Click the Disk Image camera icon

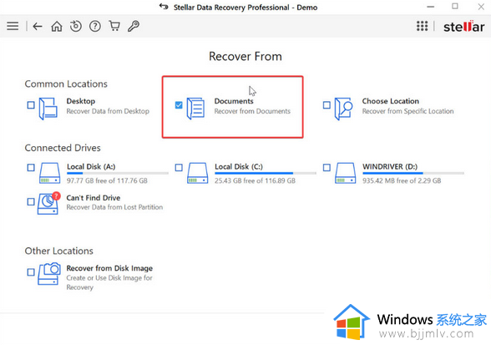[x=48, y=273]
